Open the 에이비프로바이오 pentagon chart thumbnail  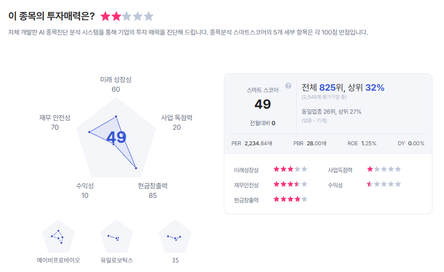coord(59,236)
